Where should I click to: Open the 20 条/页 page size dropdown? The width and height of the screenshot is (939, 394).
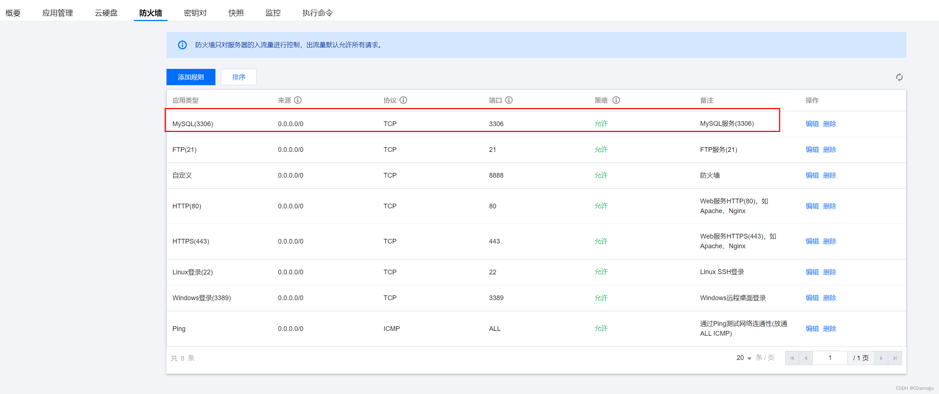[744, 358]
